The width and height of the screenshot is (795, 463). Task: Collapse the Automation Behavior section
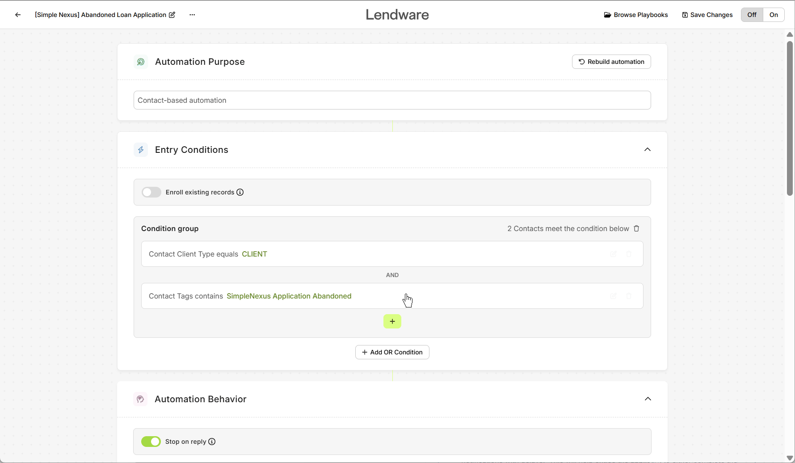coord(648,399)
